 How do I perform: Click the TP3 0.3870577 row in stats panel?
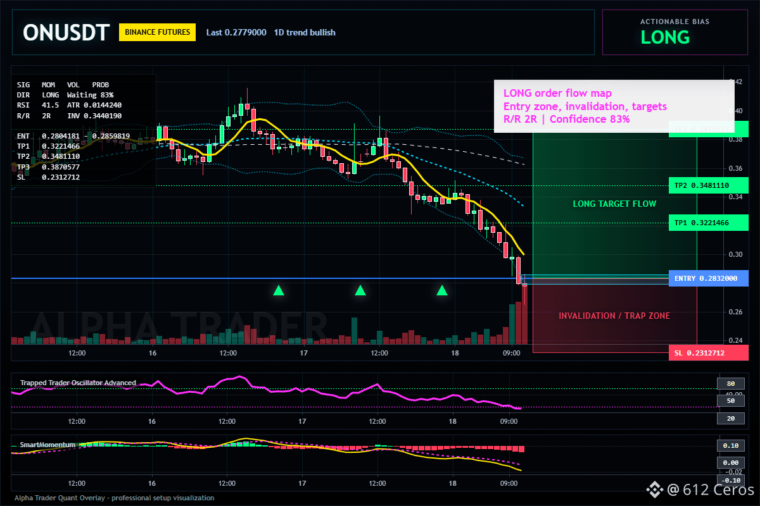pos(48,167)
